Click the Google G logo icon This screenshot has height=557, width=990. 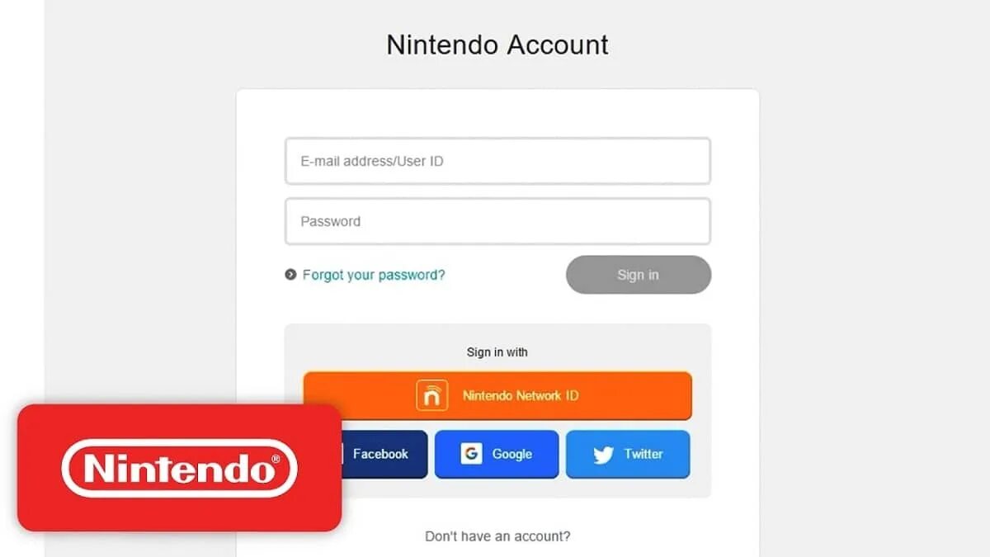click(x=471, y=454)
